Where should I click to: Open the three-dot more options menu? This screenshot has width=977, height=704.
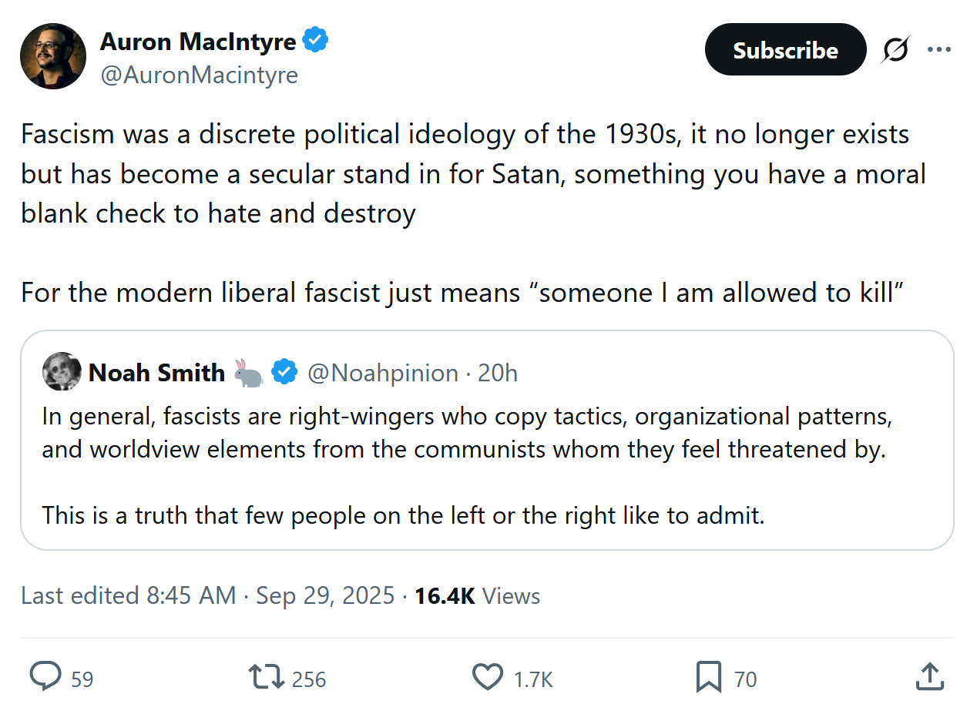[939, 50]
